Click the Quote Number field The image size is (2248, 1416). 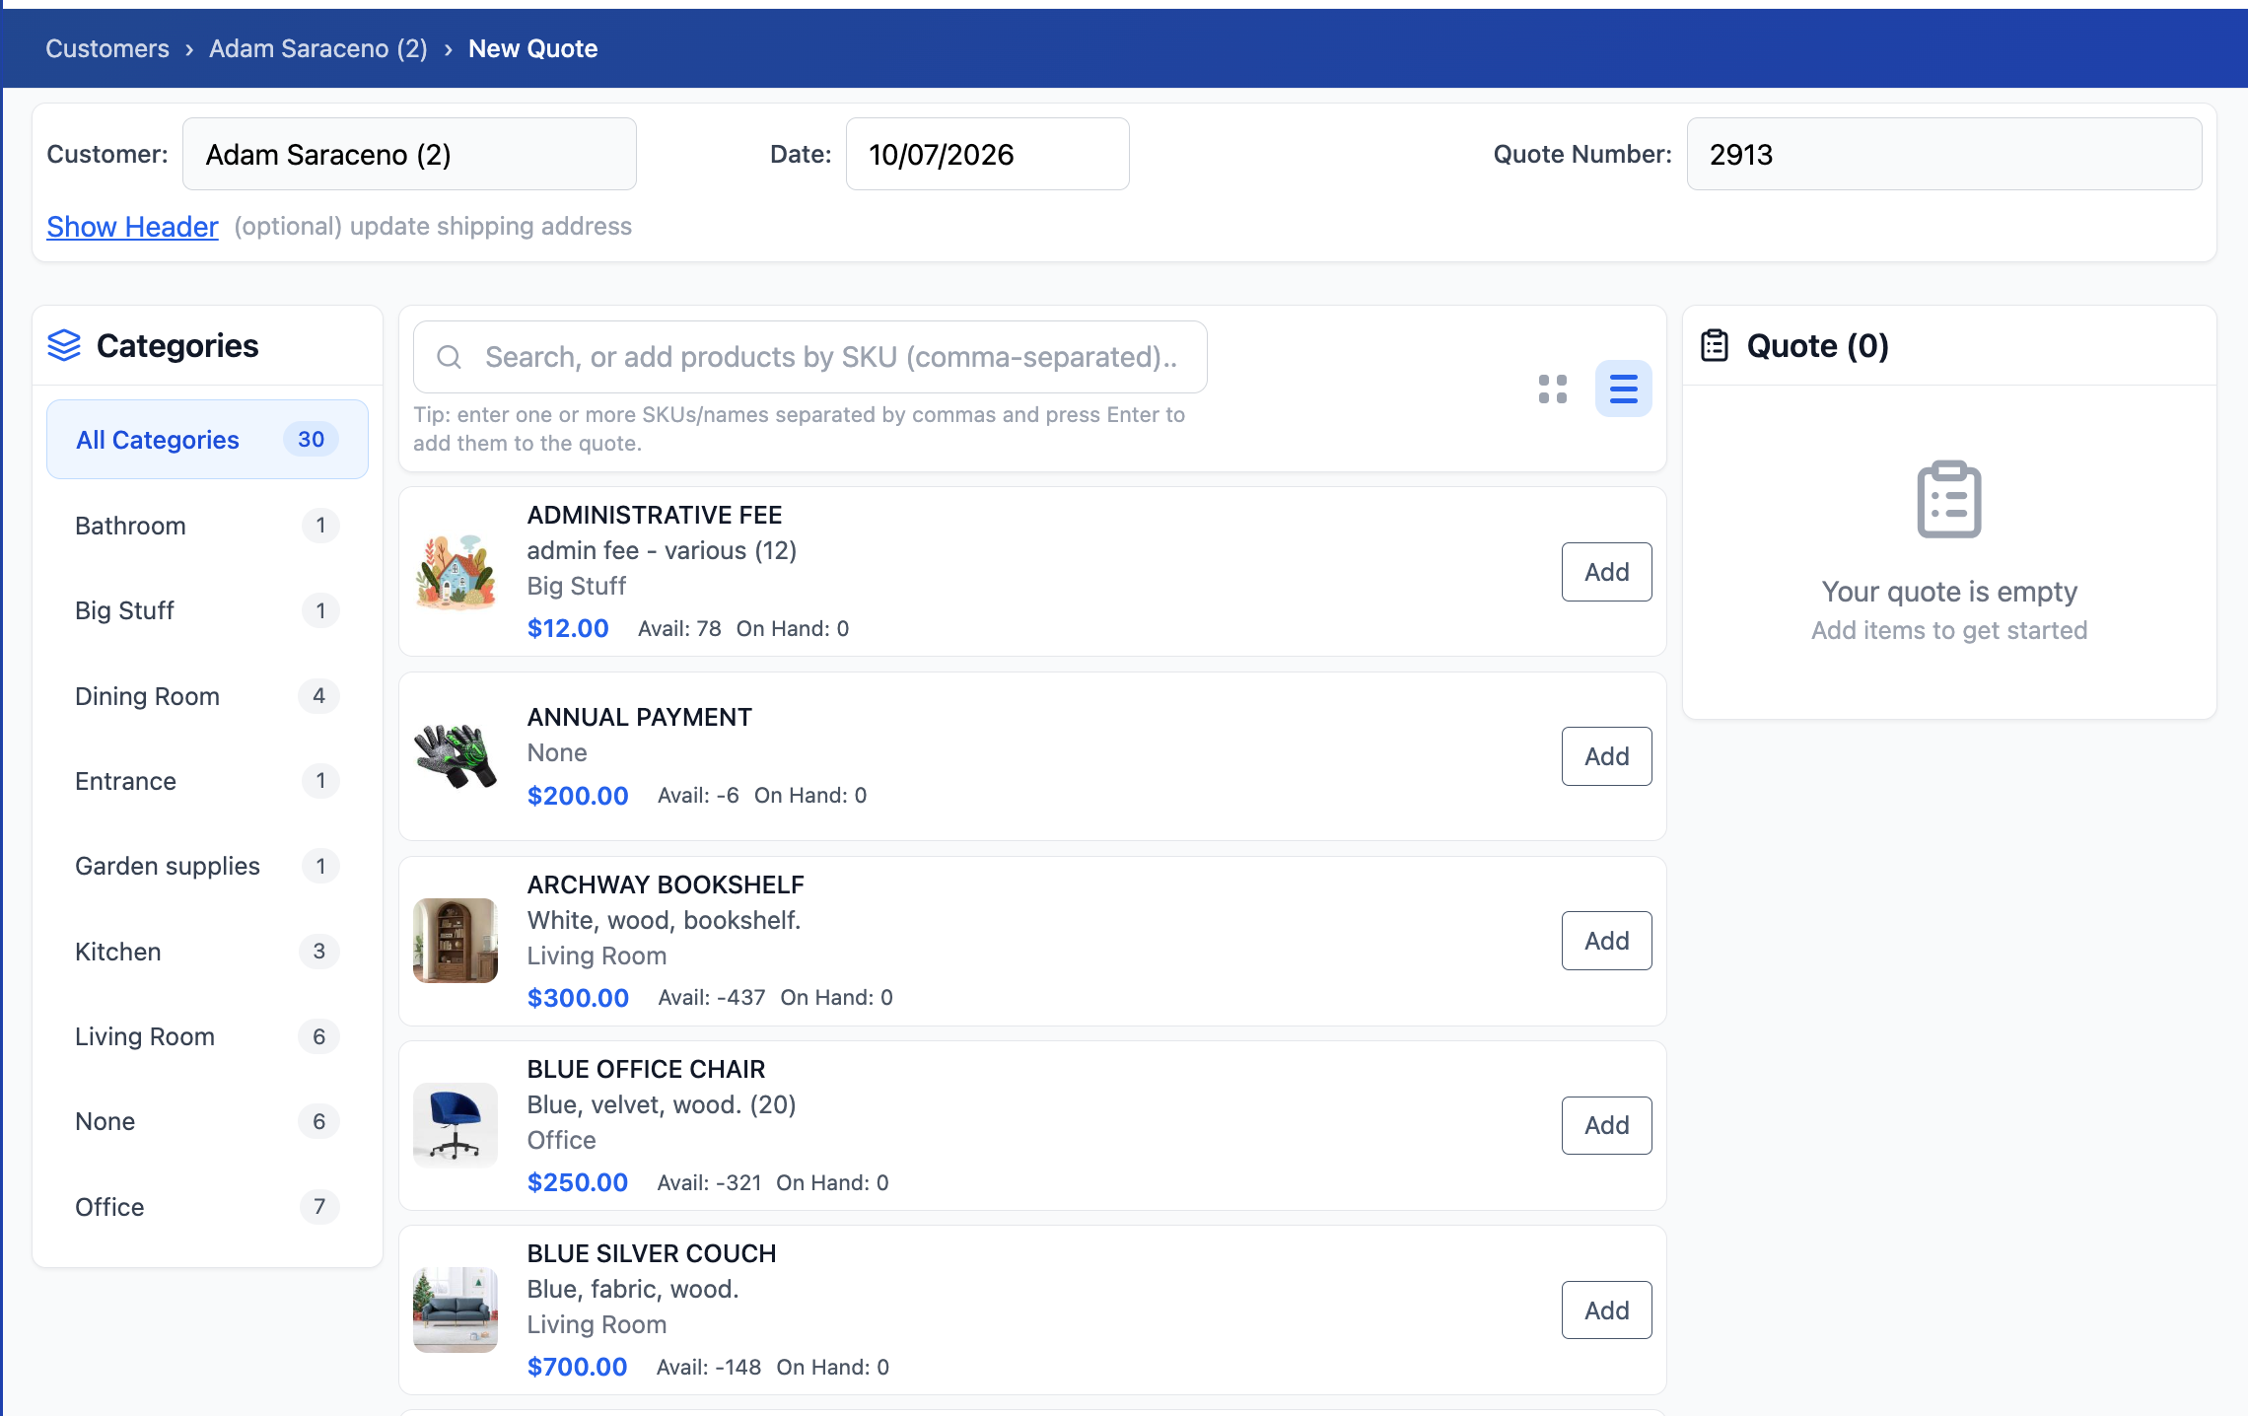(x=1944, y=154)
